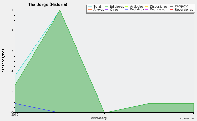Click the y-axis value 7
Viewport: 197px width, 121px height.
tap(12, 51)
